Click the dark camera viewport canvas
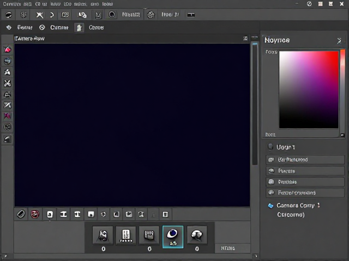The height and width of the screenshot is (261, 349). pyautogui.click(x=132, y=125)
